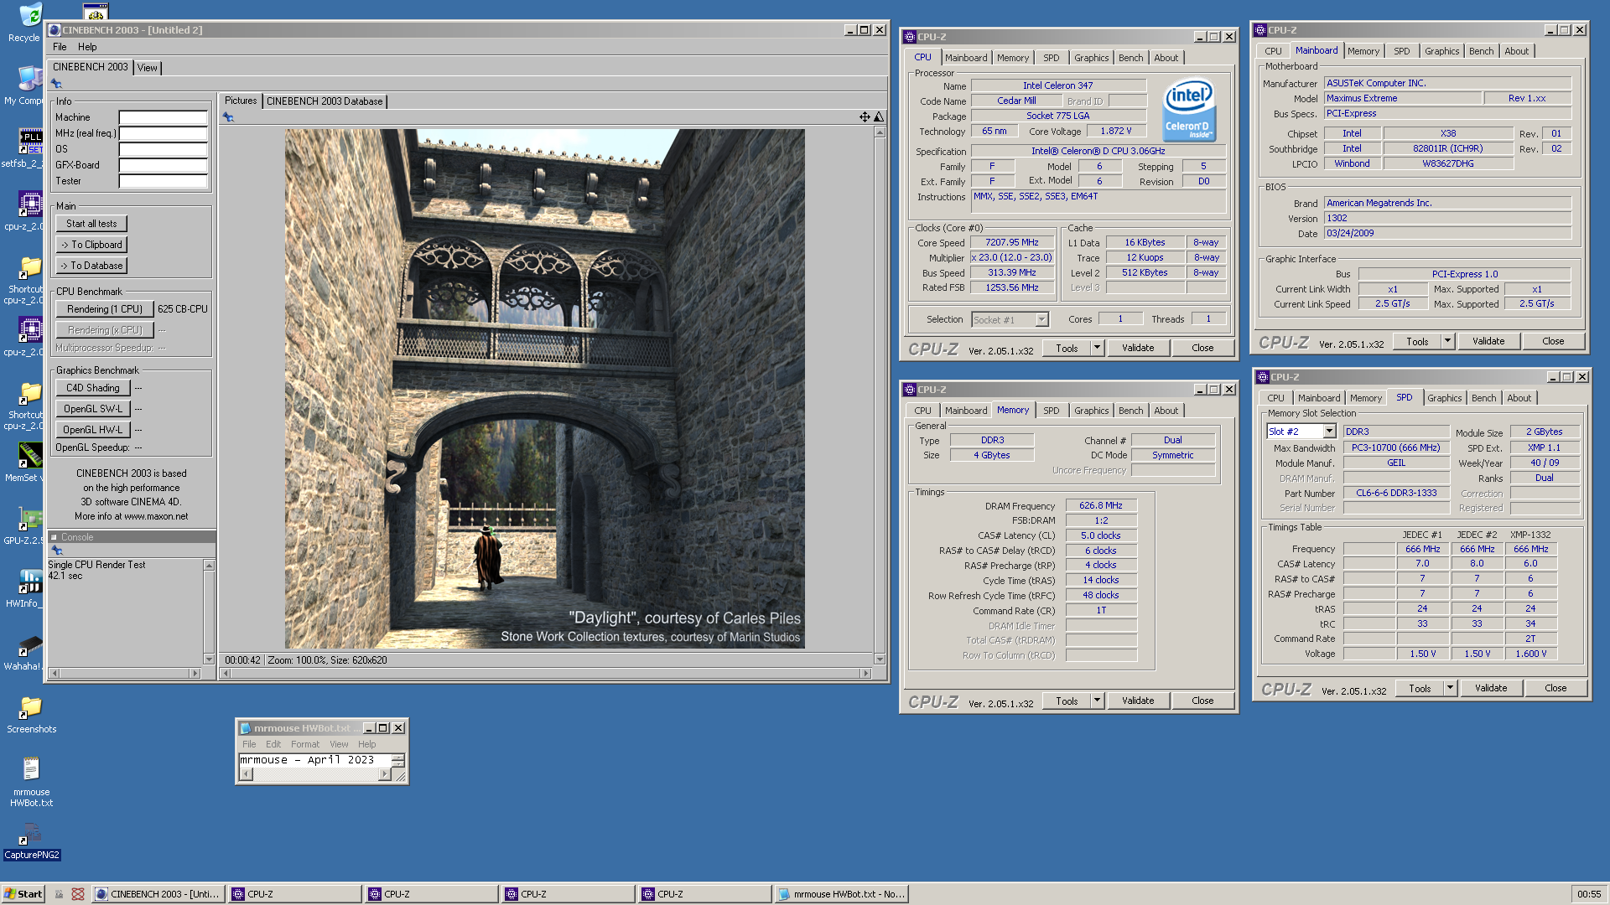
Task: Click the pin icon in the Pictures panel
Action: (x=228, y=117)
